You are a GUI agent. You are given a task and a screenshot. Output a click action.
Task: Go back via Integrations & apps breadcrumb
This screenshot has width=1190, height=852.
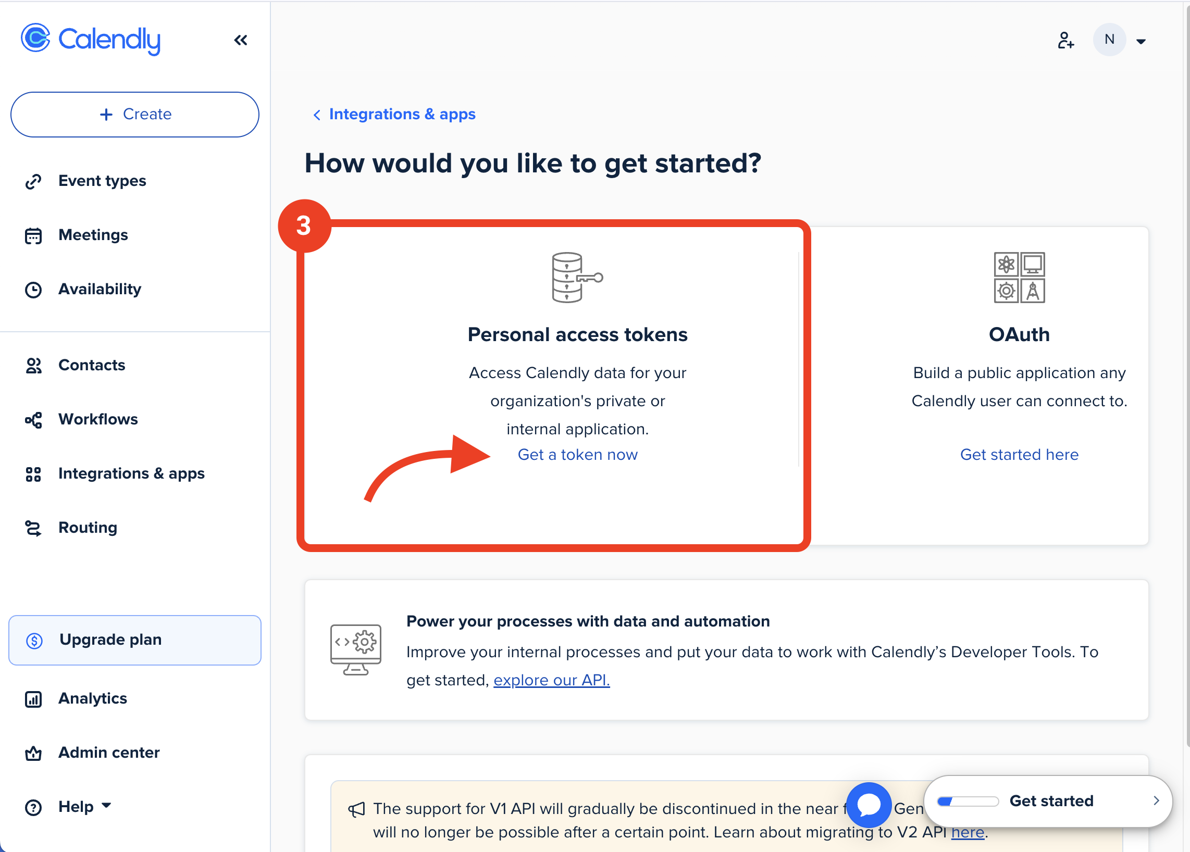point(401,114)
